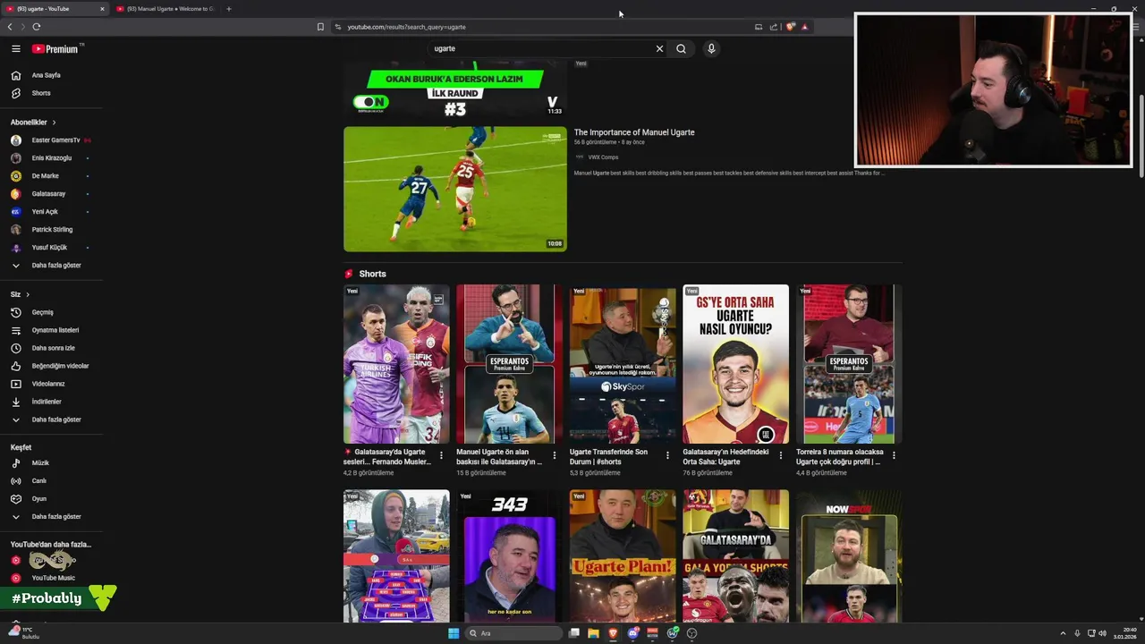The image size is (1145, 644).
Task: Open the Abonelikler header chevron
Action: pos(54,123)
